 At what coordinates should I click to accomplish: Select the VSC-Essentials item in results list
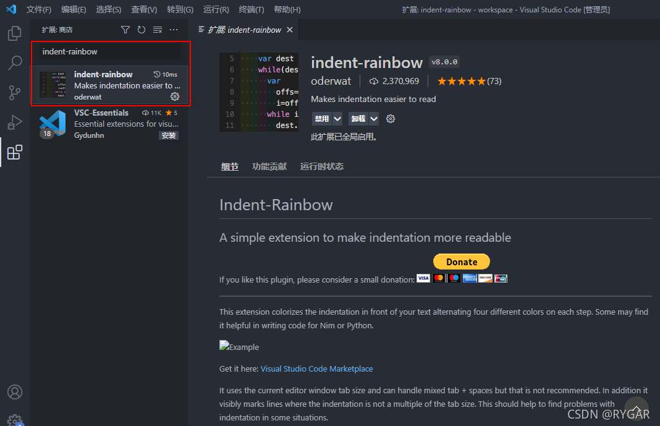(110, 124)
